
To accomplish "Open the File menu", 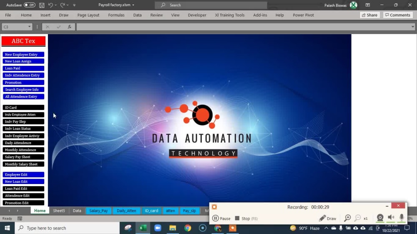I will point(8,15).
